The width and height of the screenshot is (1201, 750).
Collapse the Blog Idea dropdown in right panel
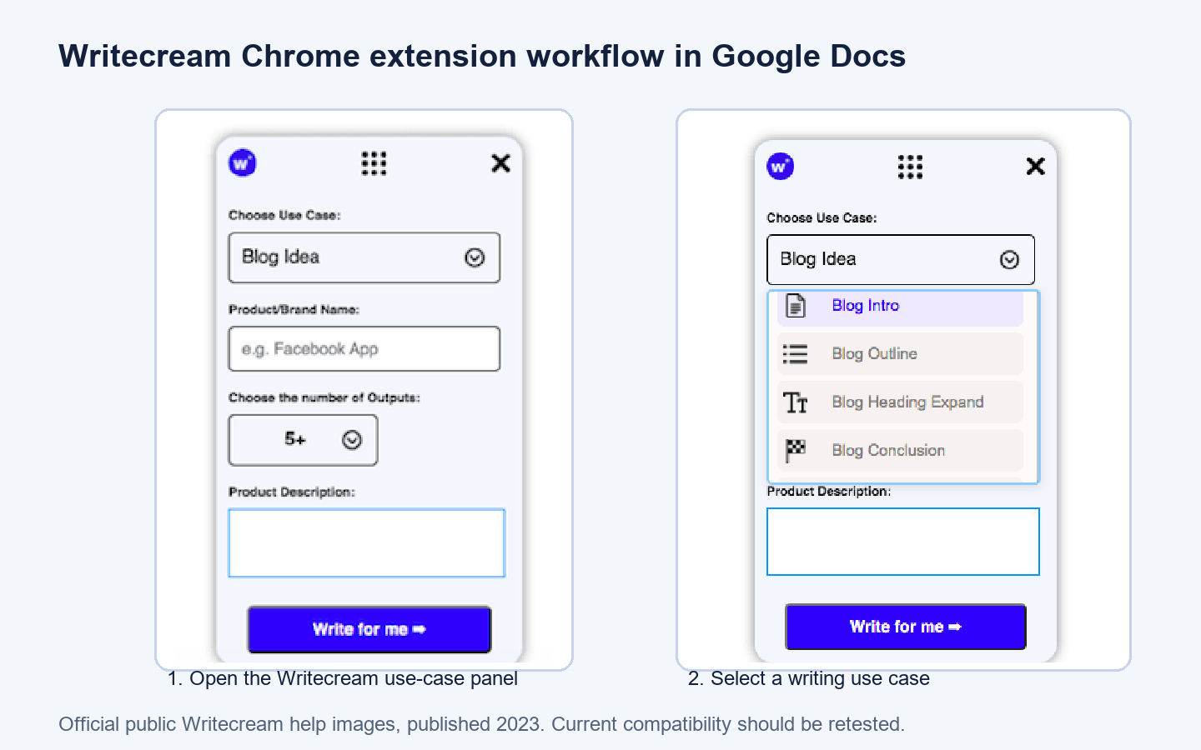tap(901, 260)
